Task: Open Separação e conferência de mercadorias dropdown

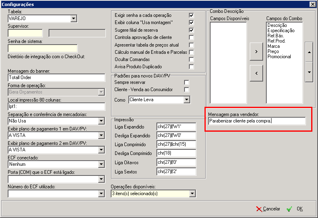Action: coord(101,121)
